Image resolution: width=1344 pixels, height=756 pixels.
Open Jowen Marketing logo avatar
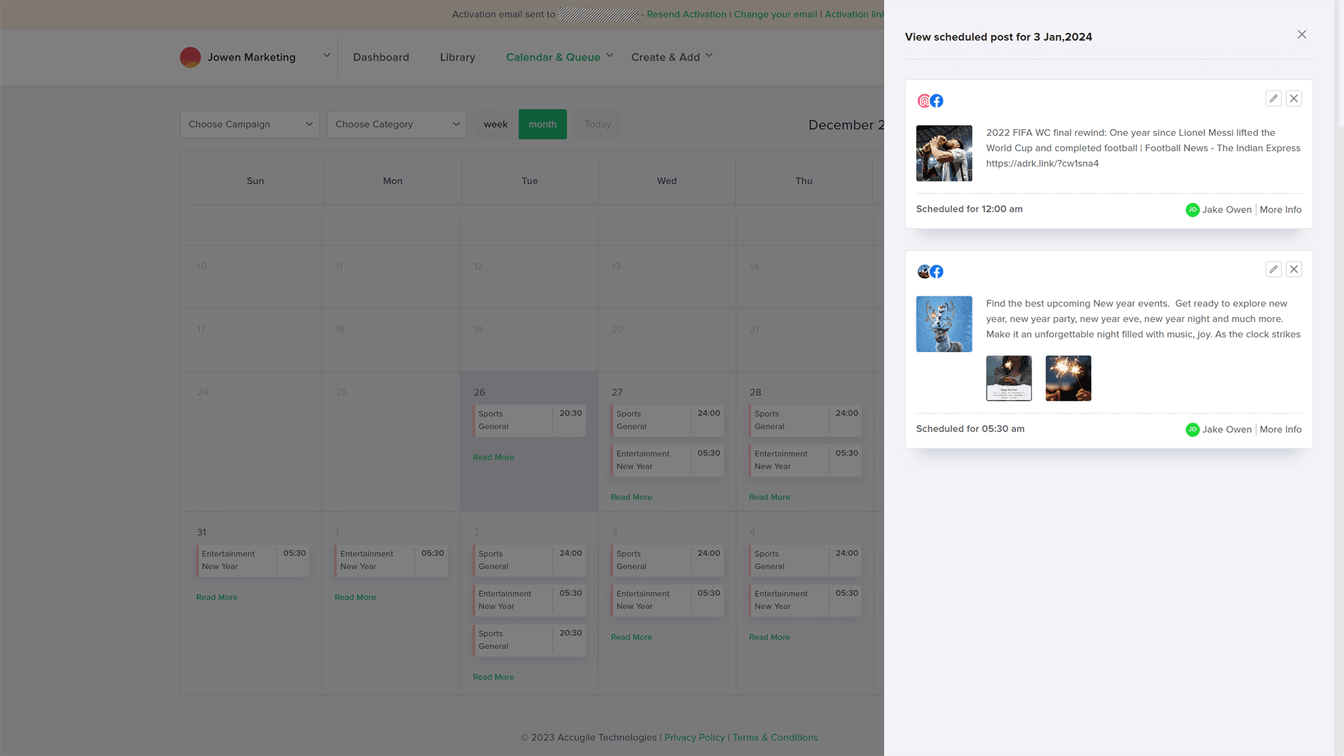click(x=190, y=57)
